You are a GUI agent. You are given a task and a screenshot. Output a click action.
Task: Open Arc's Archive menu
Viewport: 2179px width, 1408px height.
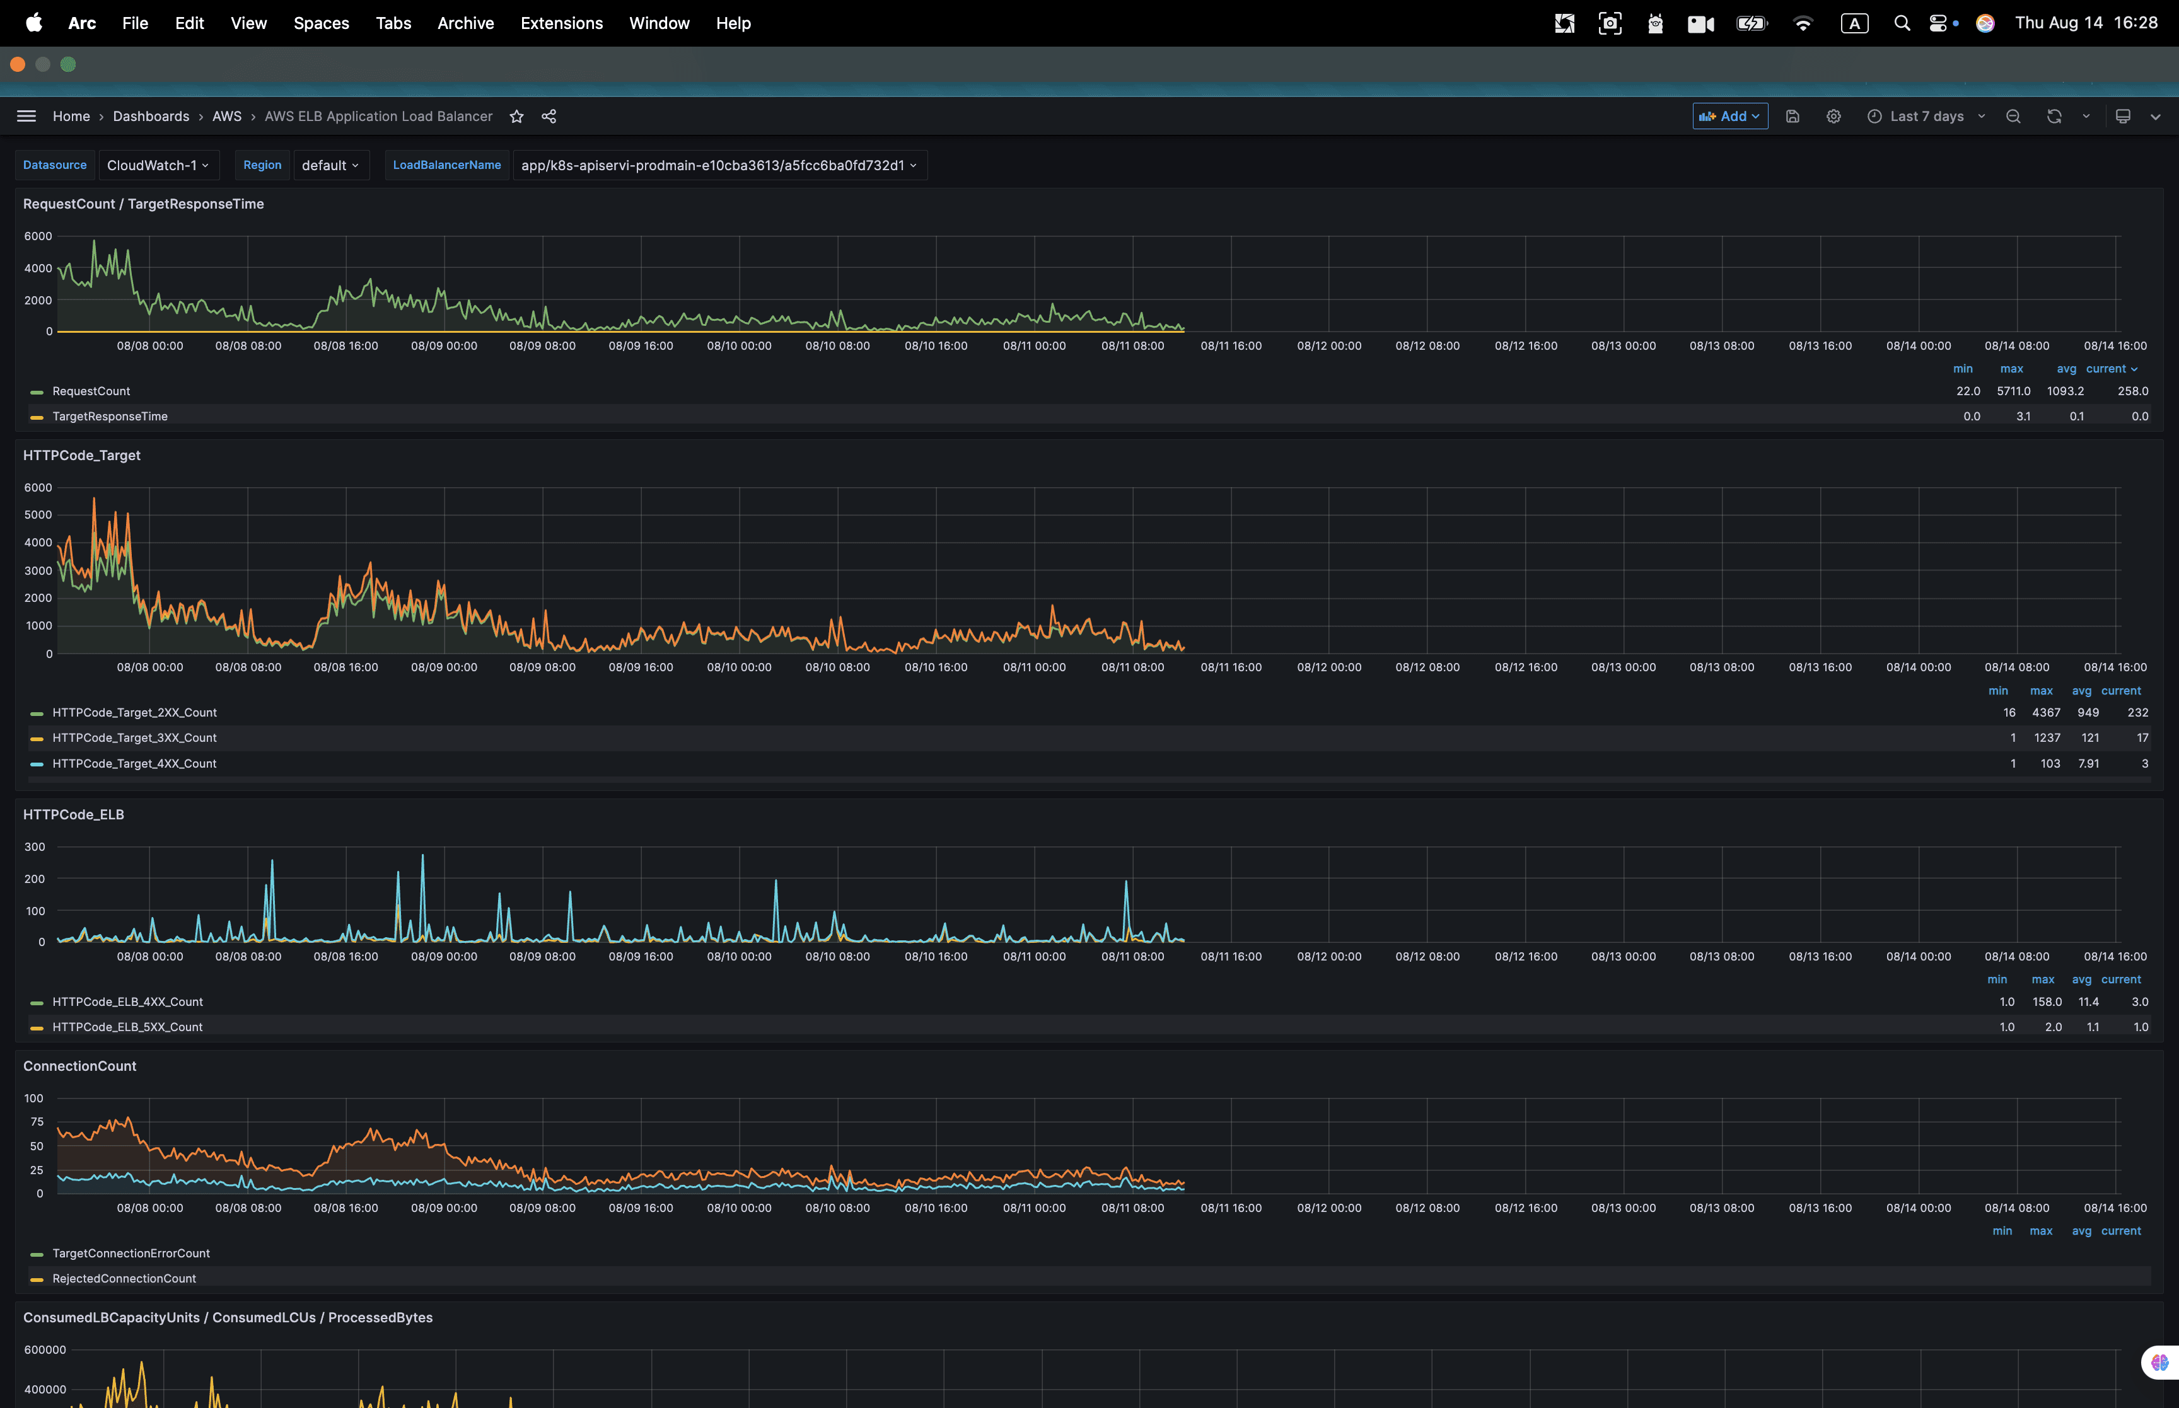[465, 23]
